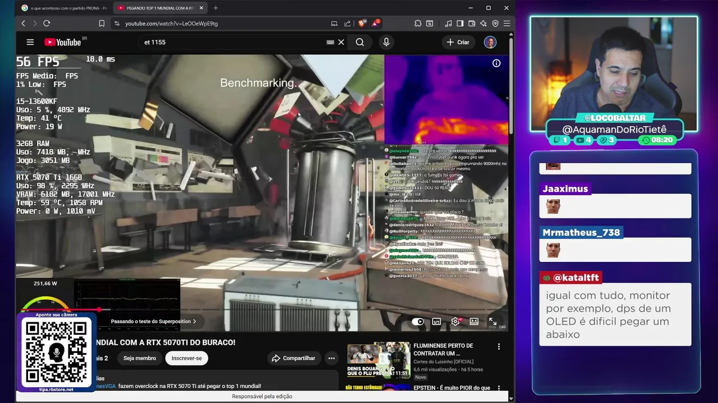
Task: Go back with the browser back arrow
Action: point(23,24)
